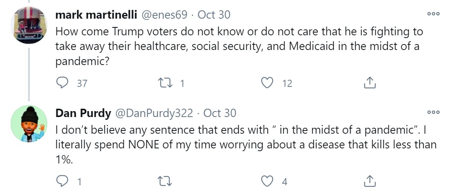Viewport: 451px width, 194px height.
Task: Open Dan Purdy's tweet text
Action: tap(246, 144)
